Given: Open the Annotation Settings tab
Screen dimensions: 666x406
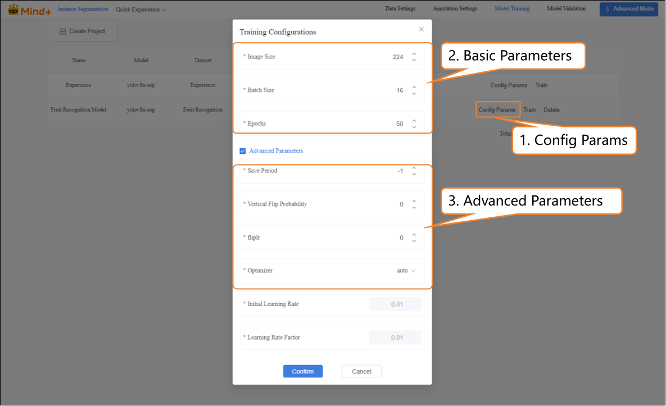Looking at the screenshot, I should [455, 9].
